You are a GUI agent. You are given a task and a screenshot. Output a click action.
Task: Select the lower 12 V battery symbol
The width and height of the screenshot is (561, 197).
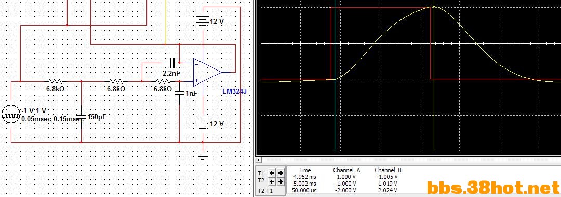203,124
